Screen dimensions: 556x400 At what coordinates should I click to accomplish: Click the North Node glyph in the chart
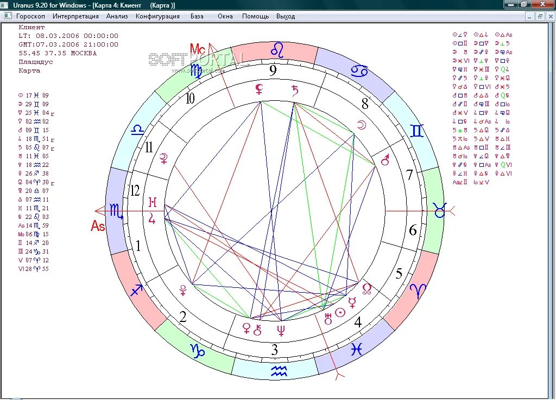(367, 289)
